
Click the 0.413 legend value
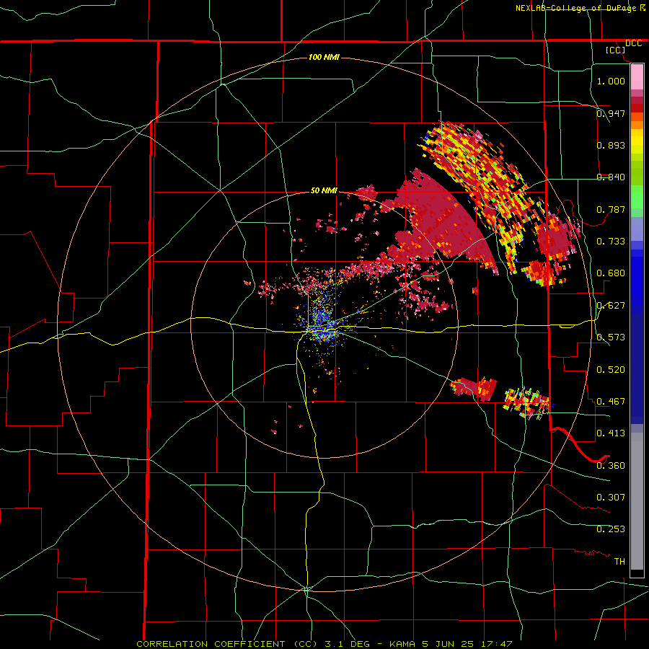(x=611, y=433)
